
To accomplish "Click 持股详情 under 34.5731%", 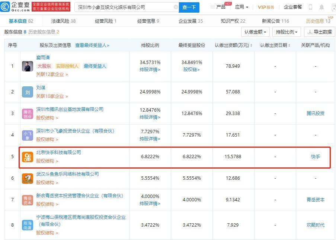I will pyautogui.click(x=150, y=70).
